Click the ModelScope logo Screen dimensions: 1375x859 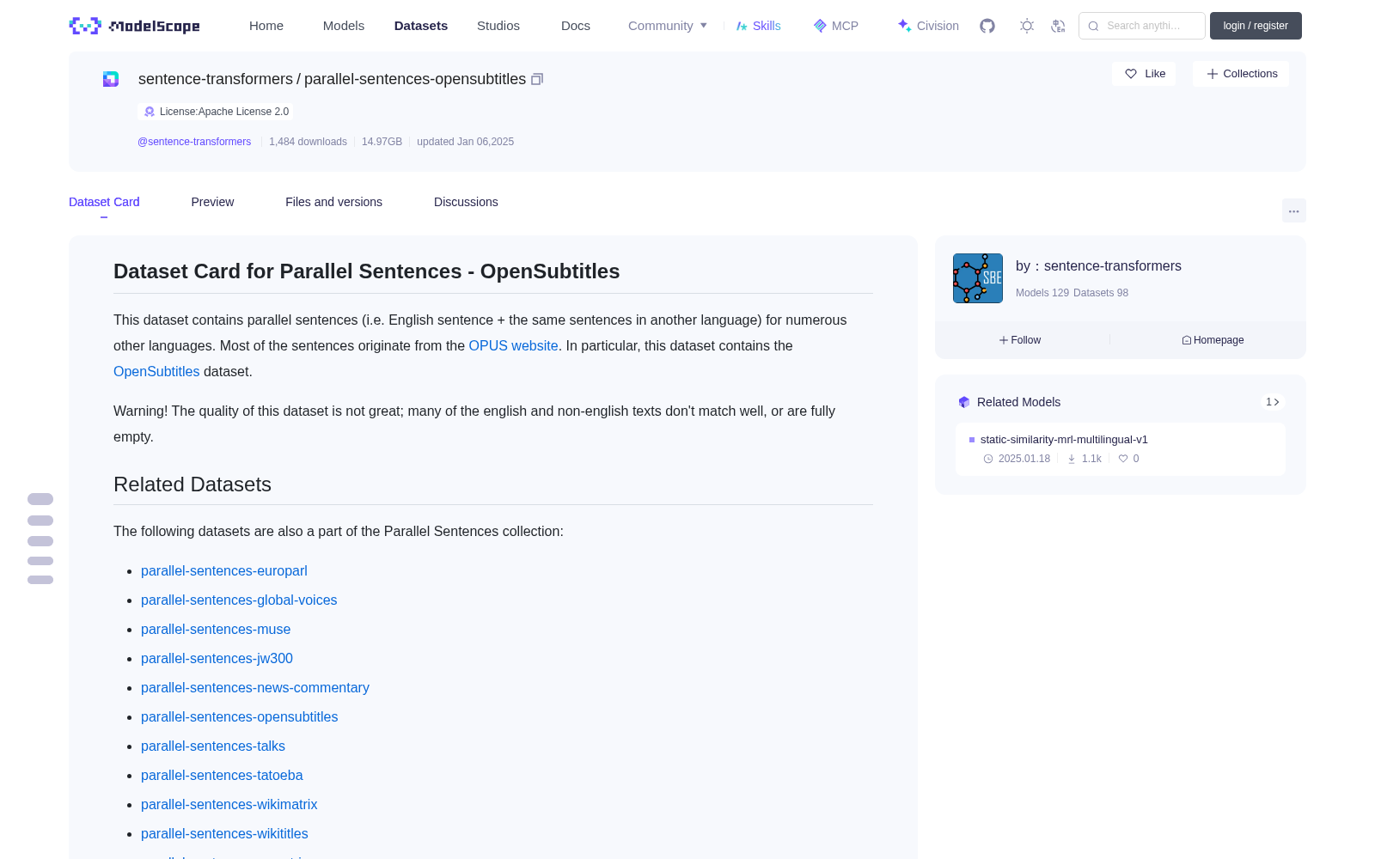(x=135, y=26)
